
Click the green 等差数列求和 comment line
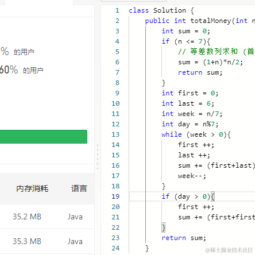[x=217, y=52]
